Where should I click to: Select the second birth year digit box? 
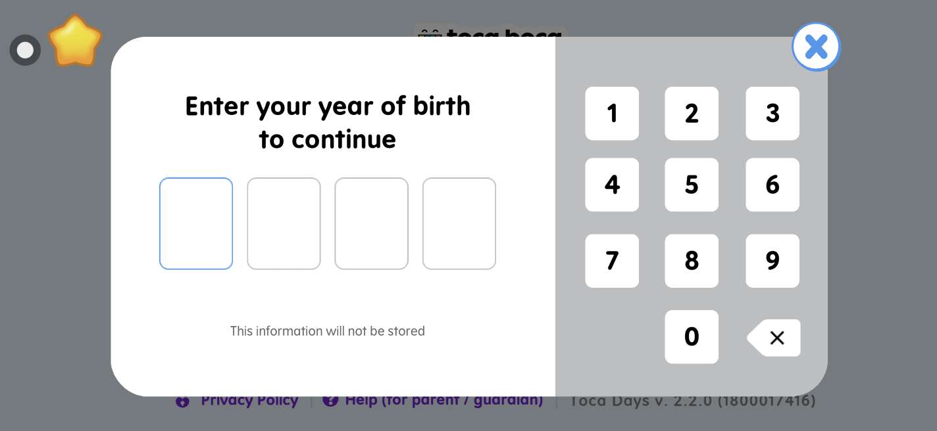284,223
